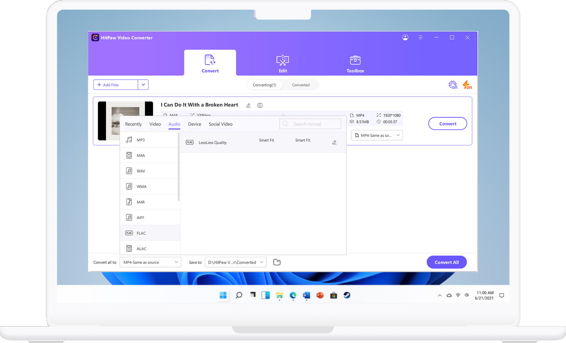Launch Microsoft Edge from taskbar
Screen dimensions: 566x343
pyautogui.click(x=293, y=295)
